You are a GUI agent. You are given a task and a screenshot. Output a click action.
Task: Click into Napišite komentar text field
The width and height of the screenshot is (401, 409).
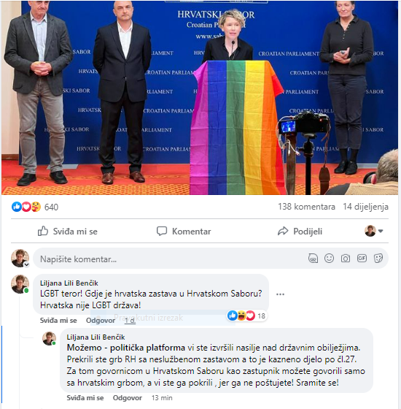(x=172, y=259)
